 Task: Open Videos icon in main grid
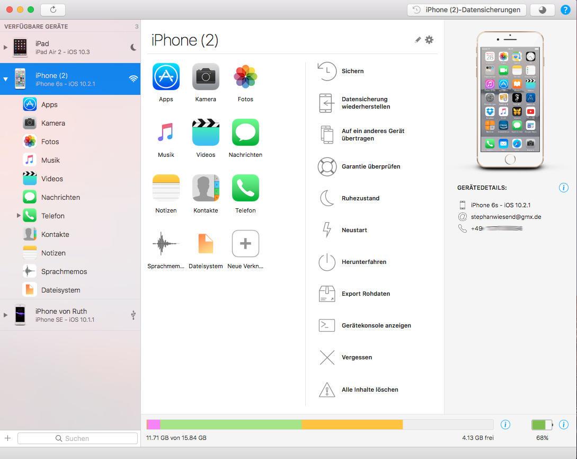point(206,132)
